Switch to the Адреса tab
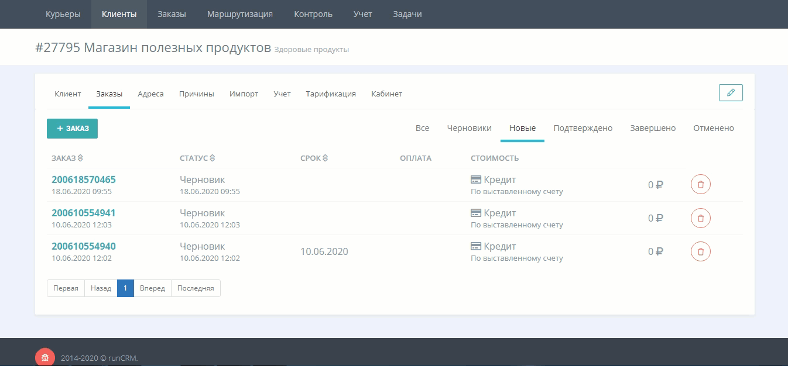The image size is (788, 366). (150, 94)
